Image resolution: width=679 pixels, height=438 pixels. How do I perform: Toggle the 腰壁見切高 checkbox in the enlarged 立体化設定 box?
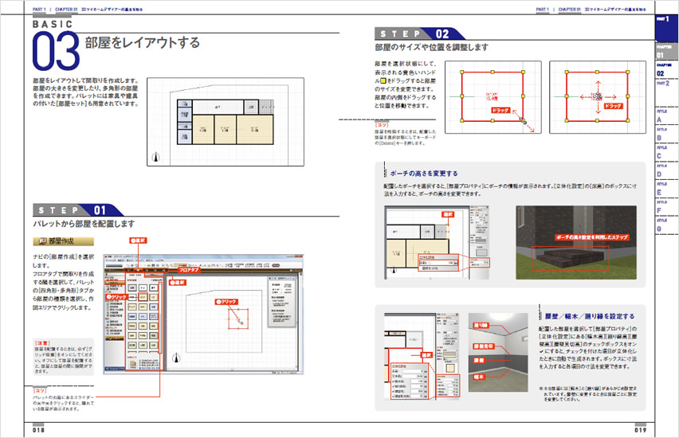click(x=394, y=396)
